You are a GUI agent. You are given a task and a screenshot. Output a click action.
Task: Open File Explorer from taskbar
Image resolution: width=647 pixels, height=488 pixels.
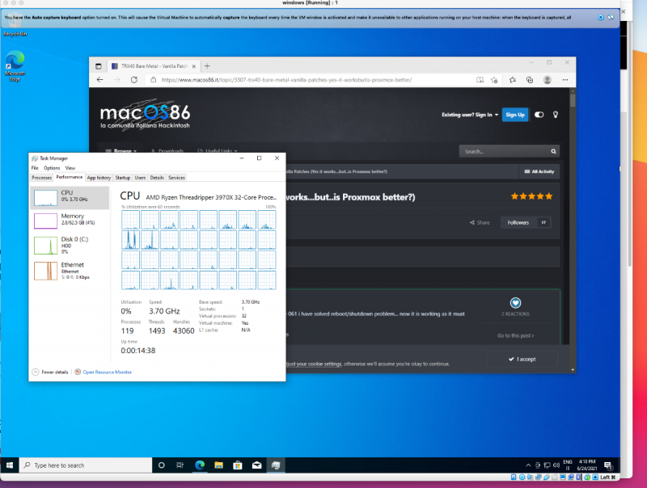click(218, 465)
